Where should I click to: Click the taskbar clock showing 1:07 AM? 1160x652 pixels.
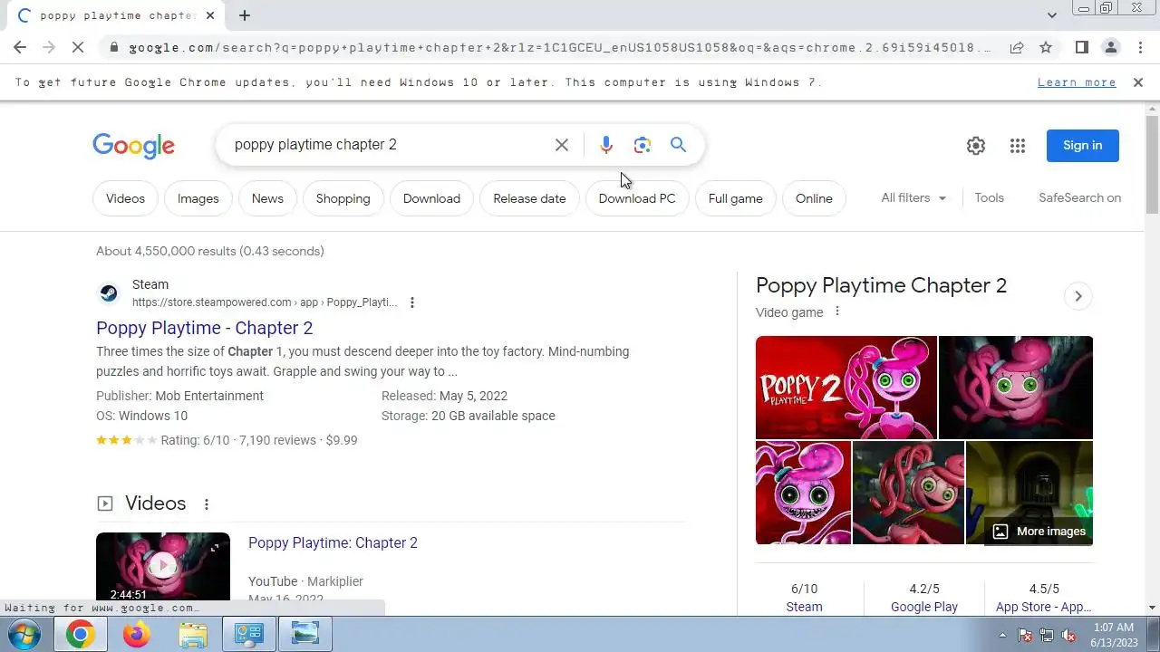(x=1114, y=635)
